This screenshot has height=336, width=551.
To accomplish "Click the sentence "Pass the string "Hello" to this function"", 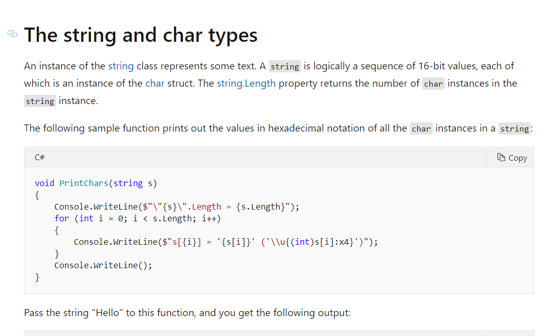I will [x=187, y=313].
